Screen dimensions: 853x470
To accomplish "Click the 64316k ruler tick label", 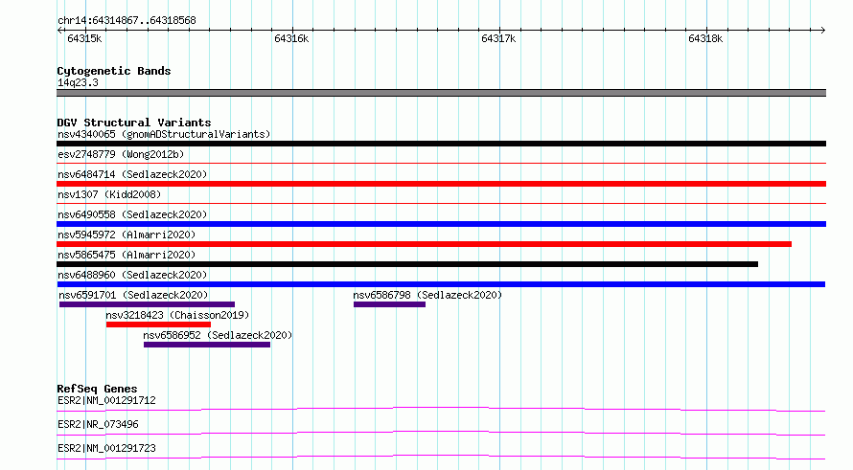I will (x=291, y=38).
